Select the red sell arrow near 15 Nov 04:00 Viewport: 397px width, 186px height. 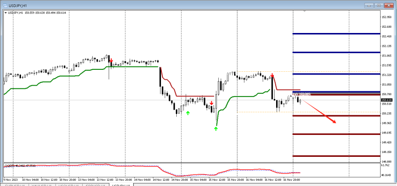coord(211,103)
